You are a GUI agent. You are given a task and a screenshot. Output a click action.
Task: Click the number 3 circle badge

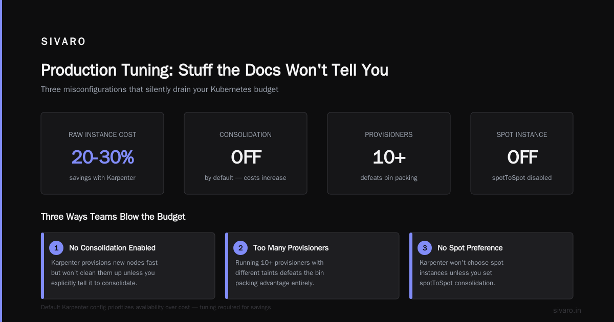(424, 248)
